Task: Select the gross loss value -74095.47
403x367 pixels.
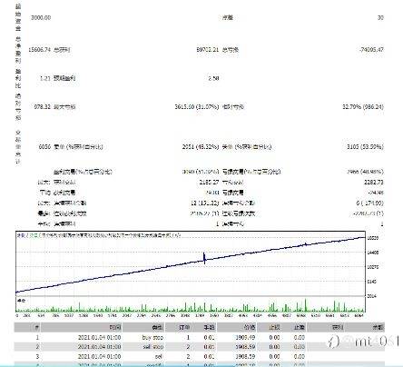Action: pos(371,50)
